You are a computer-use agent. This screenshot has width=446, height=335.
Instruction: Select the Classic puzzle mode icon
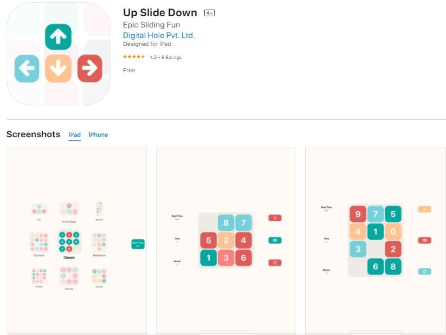tap(69, 242)
